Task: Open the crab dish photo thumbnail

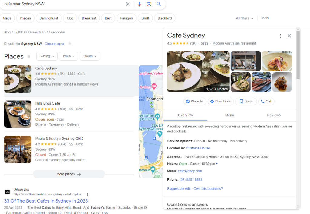Action: coord(261,82)
